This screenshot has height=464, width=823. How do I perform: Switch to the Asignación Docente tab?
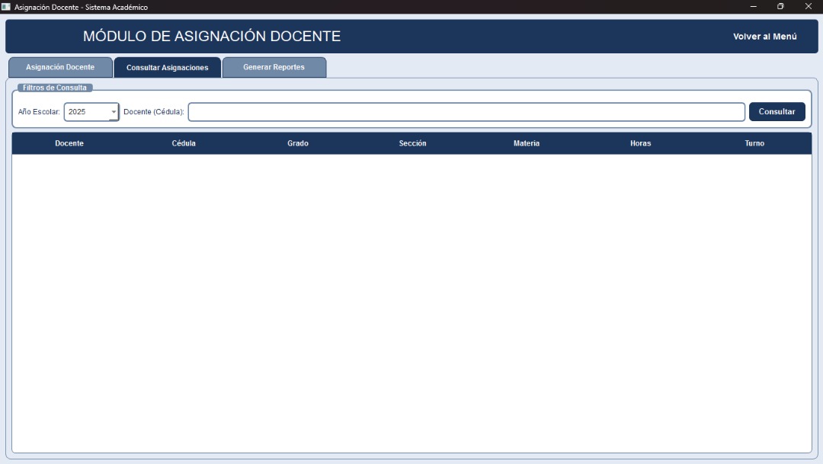click(x=60, y=67)
